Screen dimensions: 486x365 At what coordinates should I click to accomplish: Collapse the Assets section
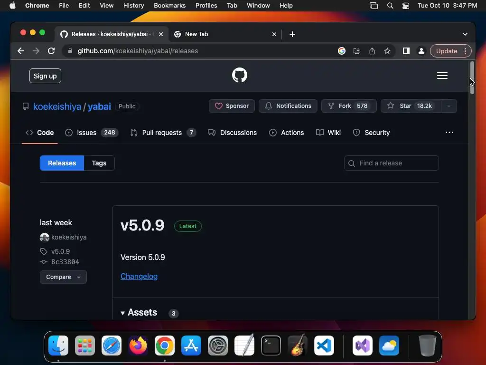tap(139, 313)
